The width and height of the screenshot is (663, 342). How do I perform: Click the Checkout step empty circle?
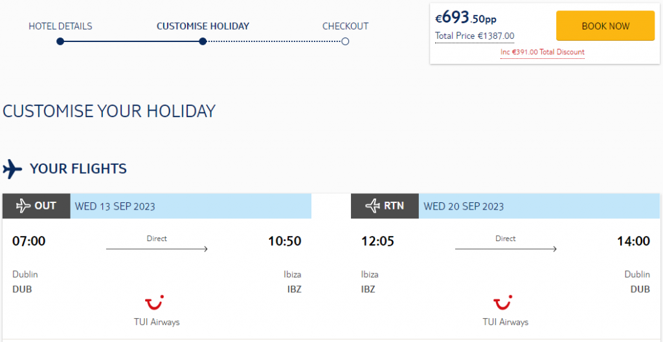[345, 41]
